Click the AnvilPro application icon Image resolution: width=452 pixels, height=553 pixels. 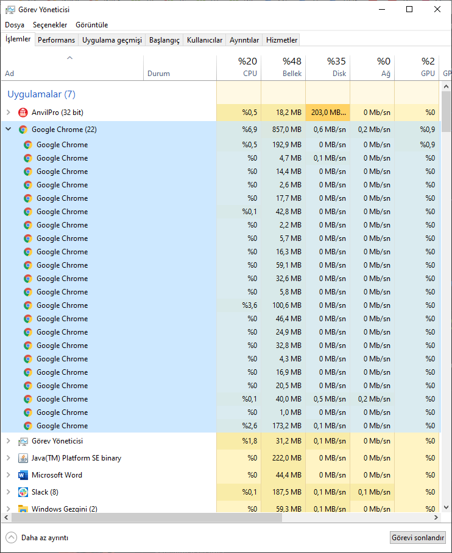(x=23, y=113)
